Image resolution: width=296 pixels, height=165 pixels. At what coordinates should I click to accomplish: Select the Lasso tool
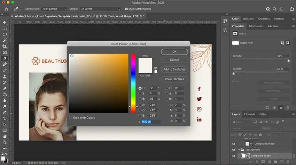[5, 34]
